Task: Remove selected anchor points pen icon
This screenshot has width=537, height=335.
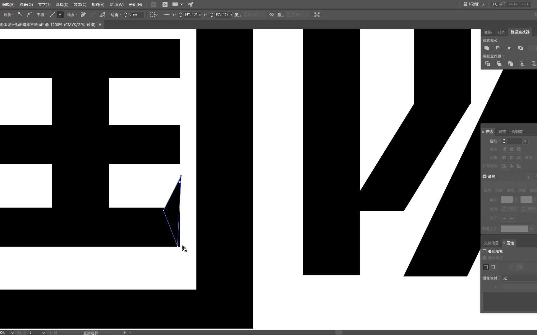Action: 83,15
